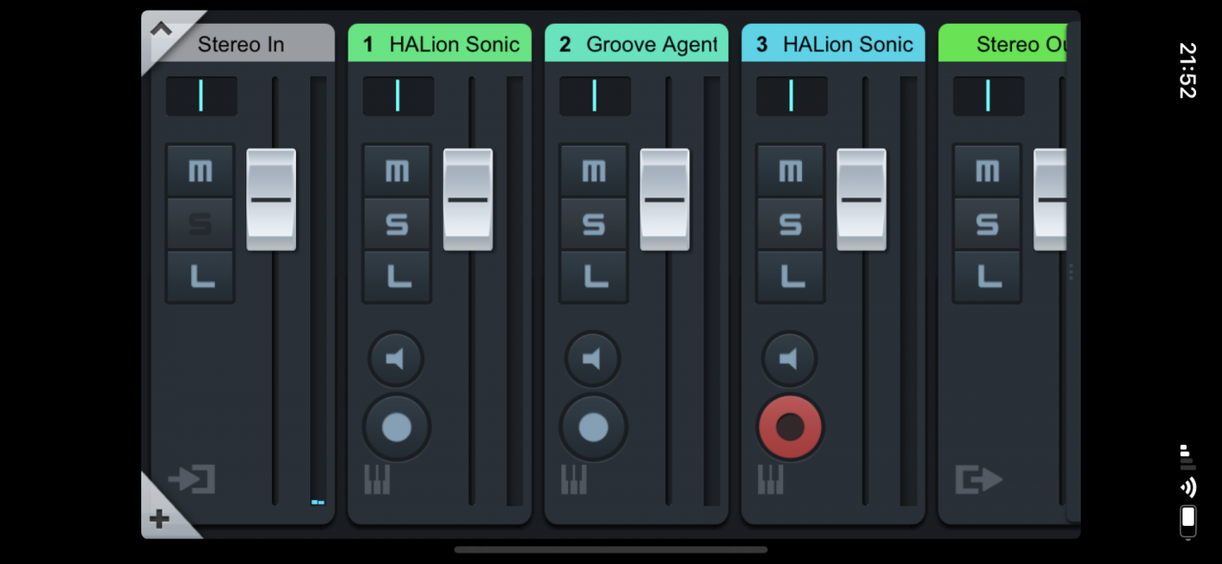
Task: Enable monitoring on track 1 HALion Sonic
Action: coord(396,359)
